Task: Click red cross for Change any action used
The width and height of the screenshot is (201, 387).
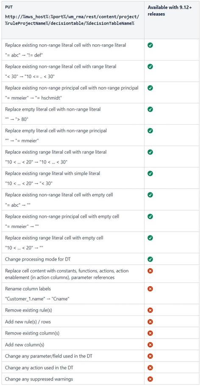Action: (150, 367)
